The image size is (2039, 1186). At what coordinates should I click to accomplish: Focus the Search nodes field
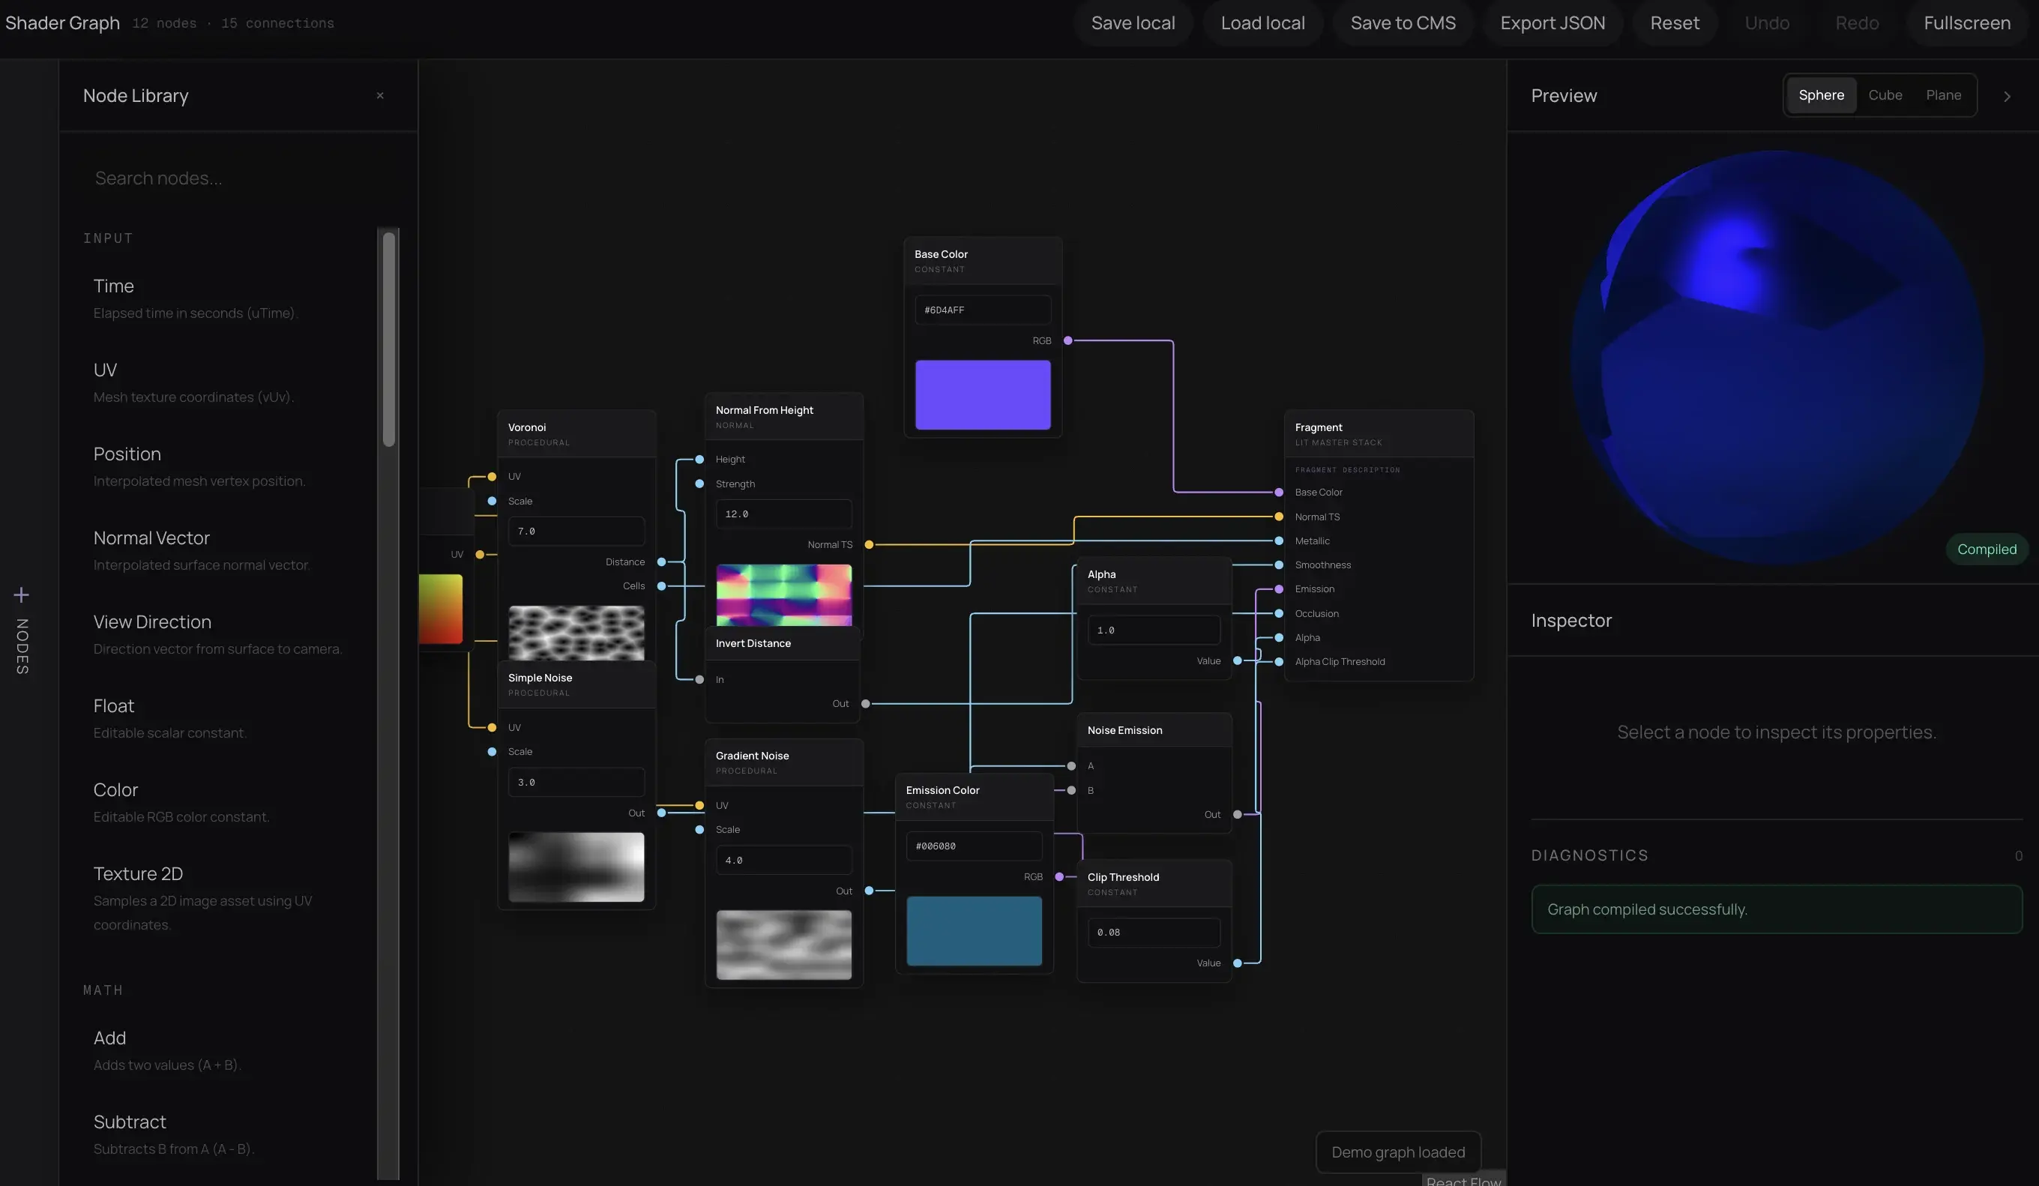(x=229, y=178)
